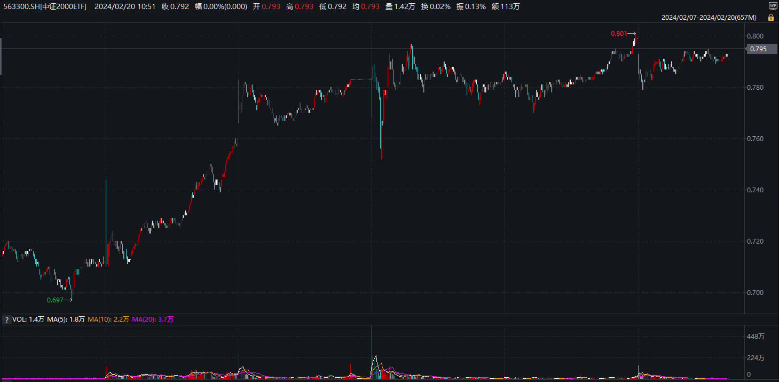Click the 低 0.792 low value

click(333, 6)
